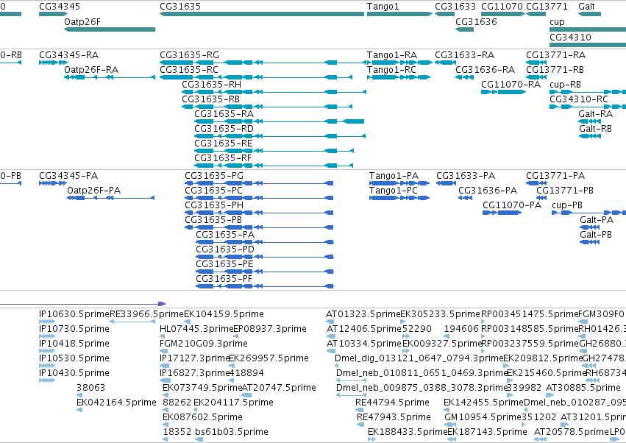The width and height of the screenshot is (626, 443).
Task: Select the CG31635-PA protein label
Action: [225, 235]
